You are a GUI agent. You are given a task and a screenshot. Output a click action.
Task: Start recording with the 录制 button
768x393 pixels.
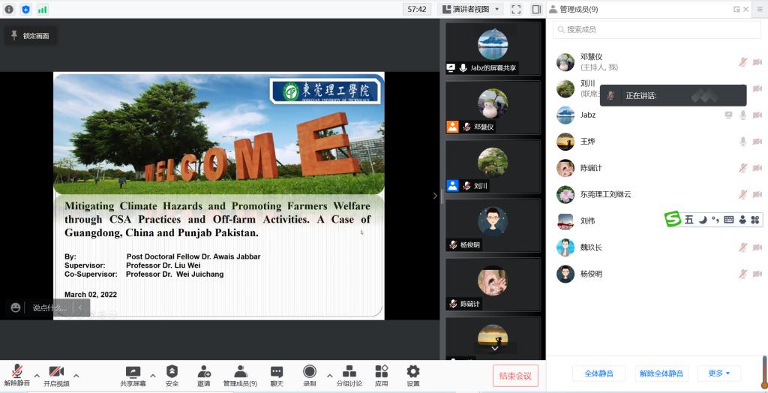click(309, 375)
